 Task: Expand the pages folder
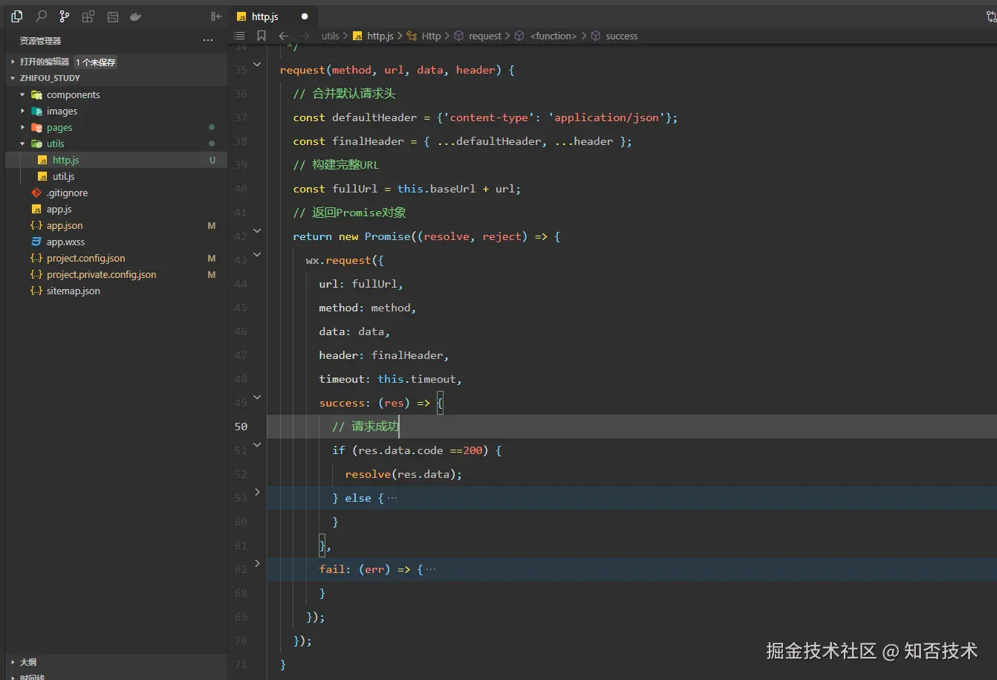(x=59, y=128)
